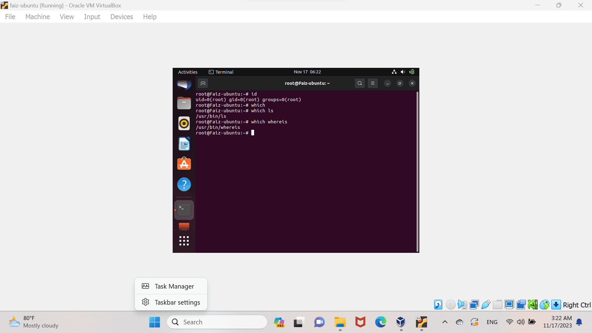Open Ubuntu Software from the dock

tap(184, 164)
